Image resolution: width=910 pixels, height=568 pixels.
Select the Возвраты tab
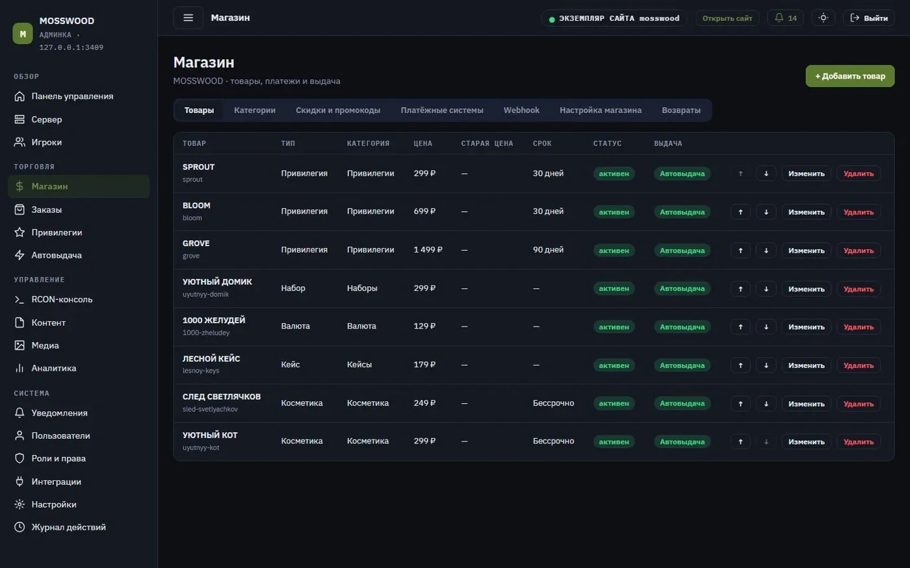click(681, 110)
